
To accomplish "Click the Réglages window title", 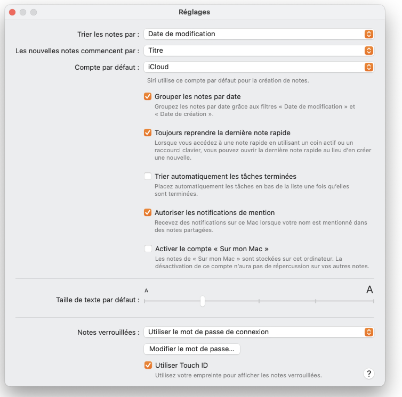I will point(195,12).
